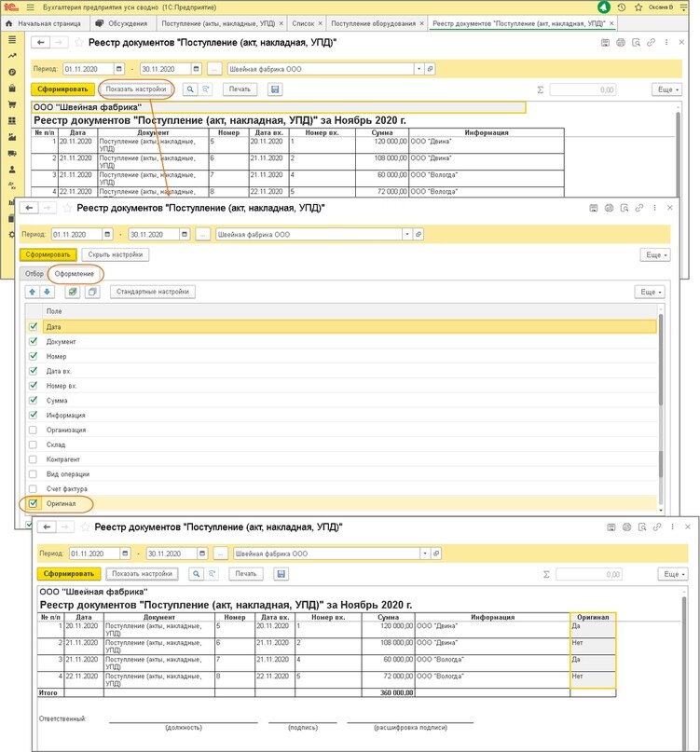Click the back arrow in settings window

[x=29, y=208]
